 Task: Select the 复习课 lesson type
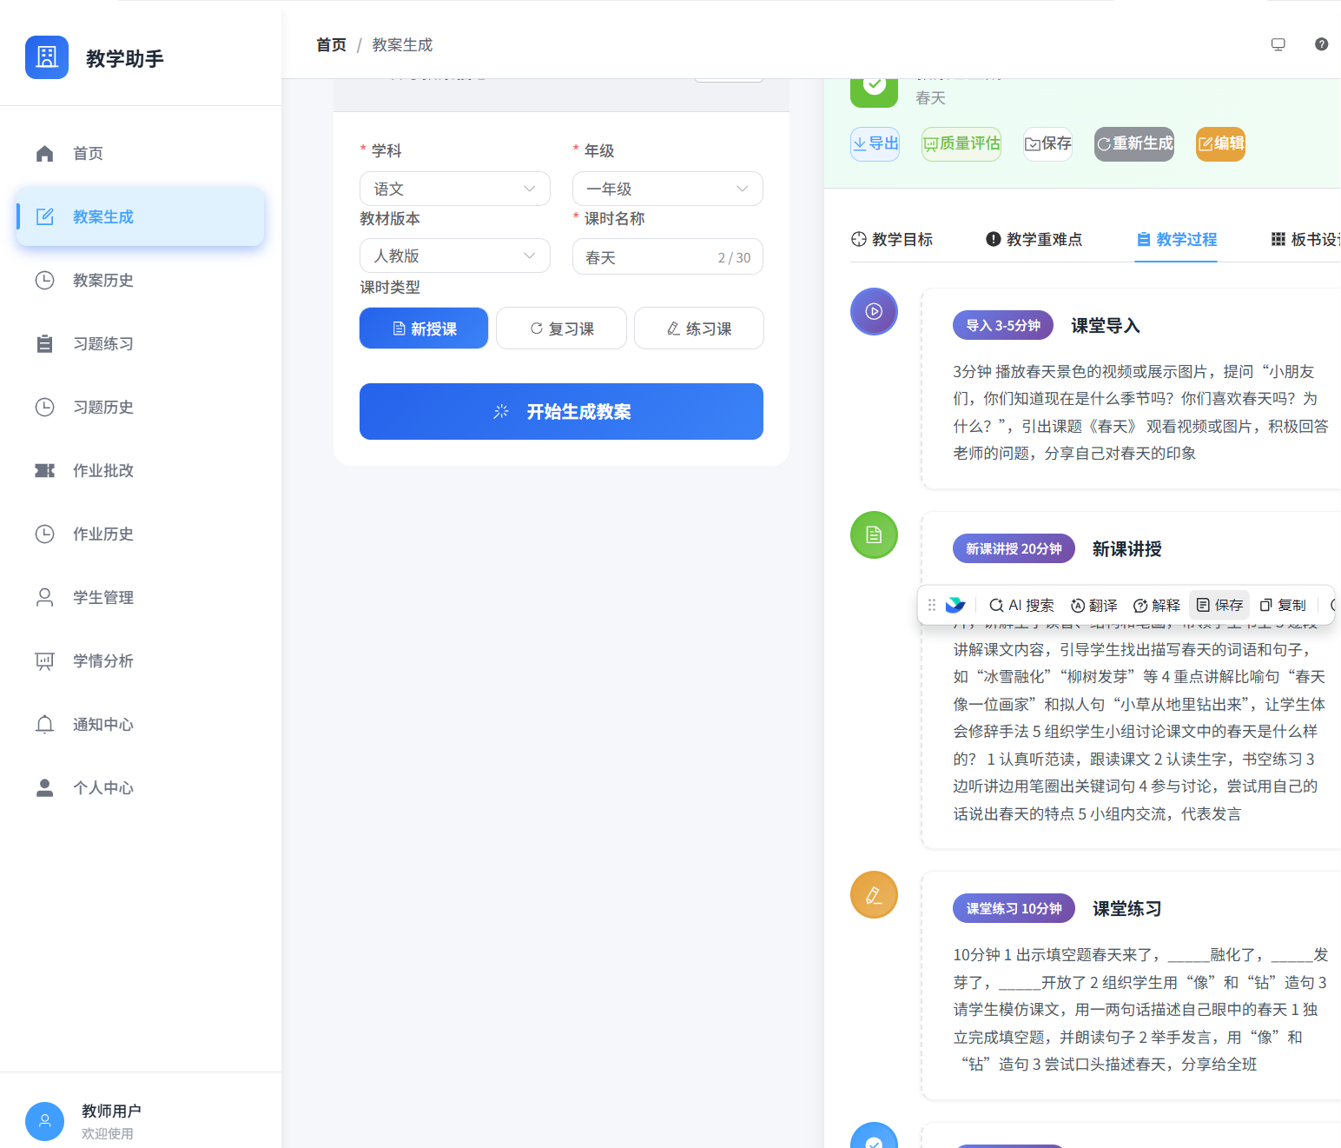(561, 328)
